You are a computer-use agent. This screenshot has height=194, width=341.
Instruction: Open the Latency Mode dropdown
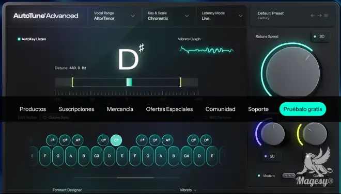[222, 16]
